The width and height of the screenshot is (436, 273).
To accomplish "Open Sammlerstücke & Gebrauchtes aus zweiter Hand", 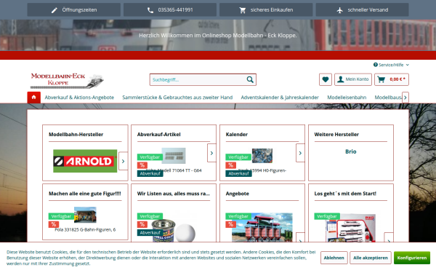I will (x=177, y=98).
